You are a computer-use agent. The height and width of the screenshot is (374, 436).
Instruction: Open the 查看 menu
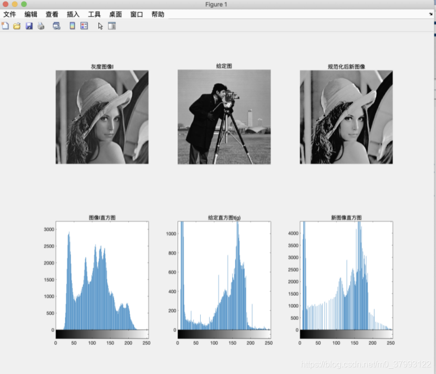(52, 15)
